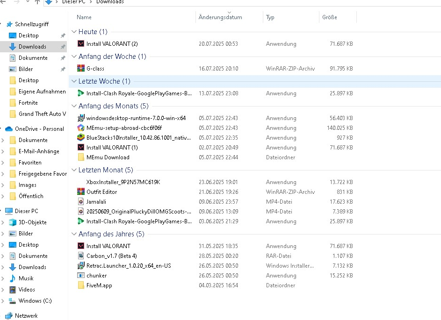
Task: Click the FiveM.app folder icon
Action: pos(81,285)
